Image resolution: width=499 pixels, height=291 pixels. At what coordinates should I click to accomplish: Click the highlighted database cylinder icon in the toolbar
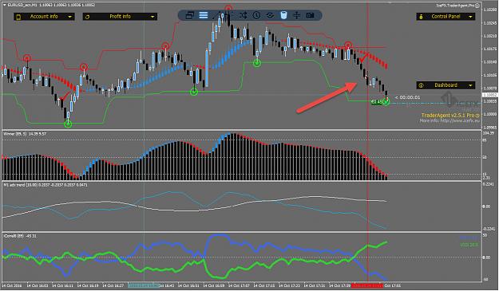(283, 15)
